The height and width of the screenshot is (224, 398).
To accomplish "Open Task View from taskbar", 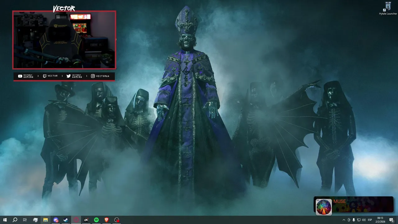I will (x=25, y=220).
